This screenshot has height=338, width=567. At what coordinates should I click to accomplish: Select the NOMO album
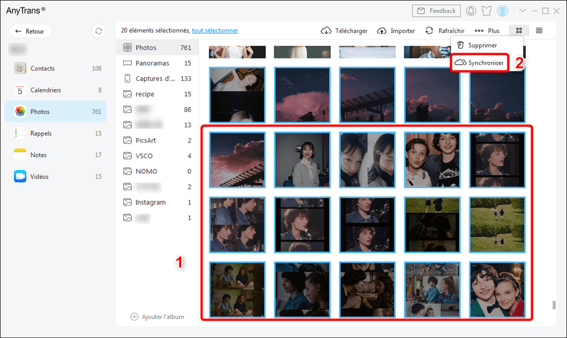click(x=157, y=172)
